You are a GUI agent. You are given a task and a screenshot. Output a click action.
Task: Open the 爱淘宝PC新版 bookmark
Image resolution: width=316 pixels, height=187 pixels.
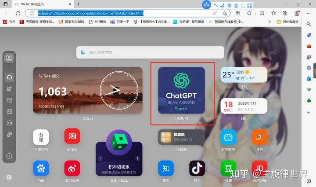[72, 22]
